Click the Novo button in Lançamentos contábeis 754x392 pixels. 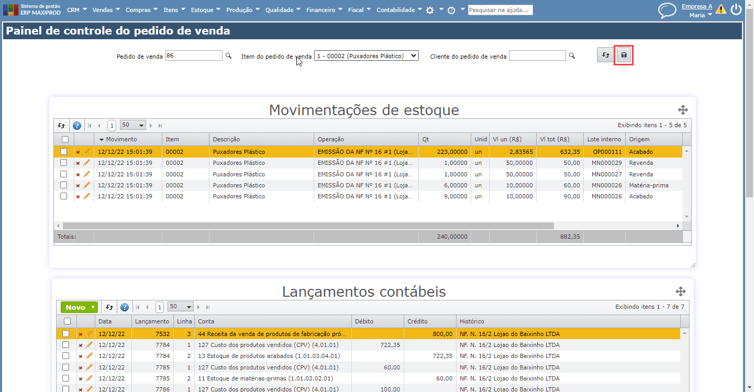76,307
